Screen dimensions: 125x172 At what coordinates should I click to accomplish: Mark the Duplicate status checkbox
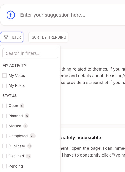[x=4, y=146]
